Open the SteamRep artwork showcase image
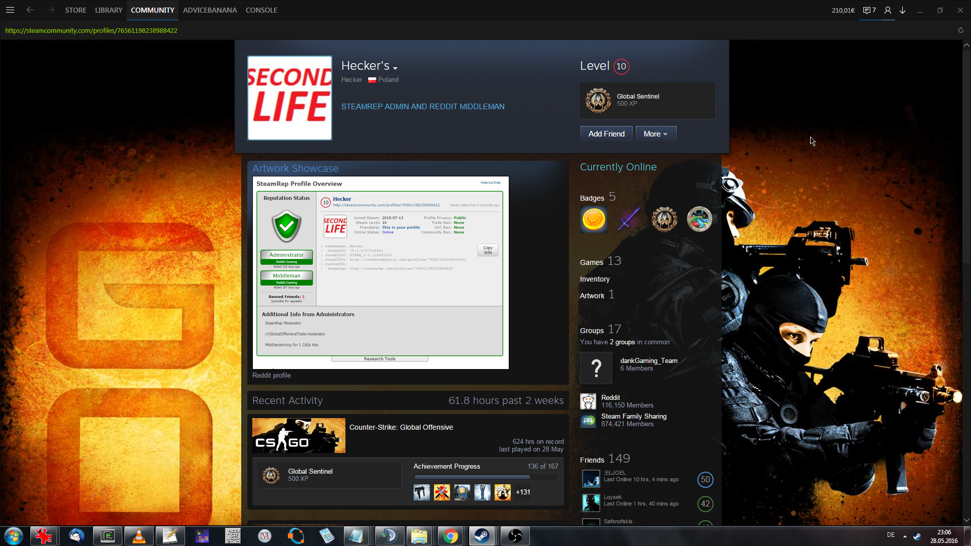Screen dimensions: 971x546 [x=380, y=272]
